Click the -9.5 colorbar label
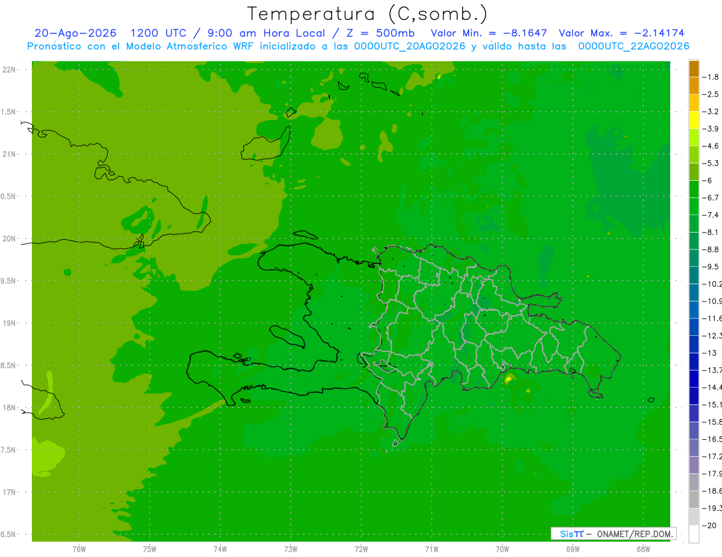The image size is (722, 557). click(x=712, y=267)
